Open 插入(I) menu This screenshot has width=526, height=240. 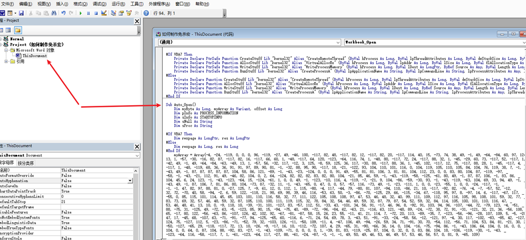[x=62, y=4]
